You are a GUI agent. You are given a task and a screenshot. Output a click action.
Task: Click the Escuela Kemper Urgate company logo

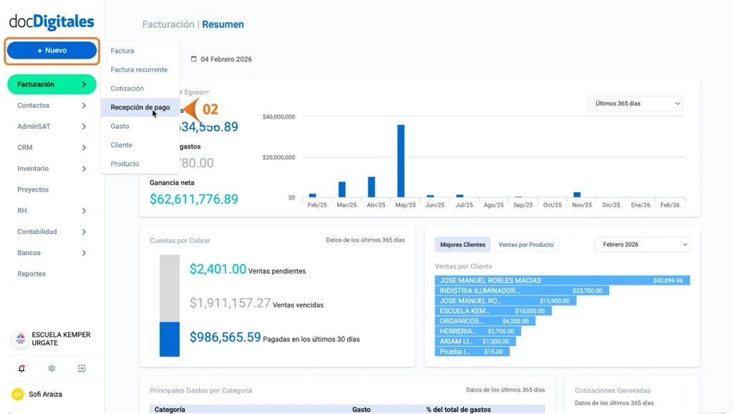click(20, 339)
